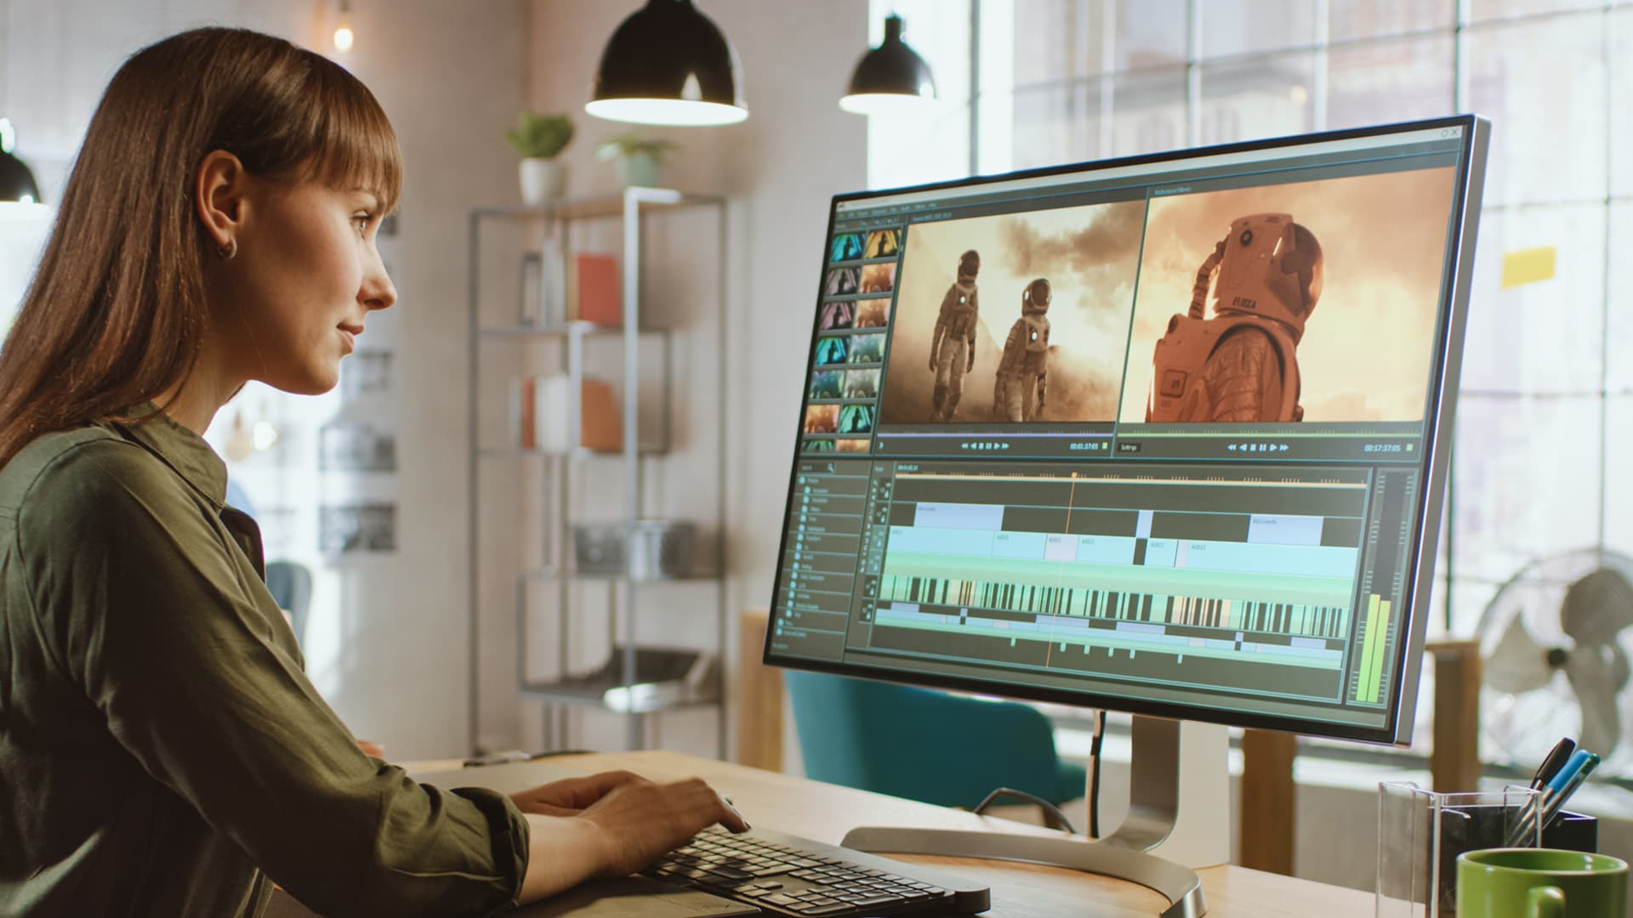
Task: Open the small arrow below thumbnail bin
Action: tap(881, 445)
